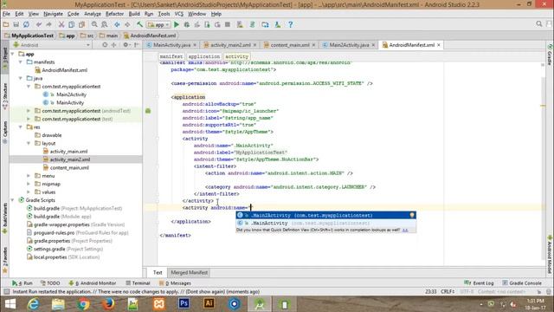The image size is (554, 312).
Task: Click the navigate Forward arrow icon
Action: 127,25
